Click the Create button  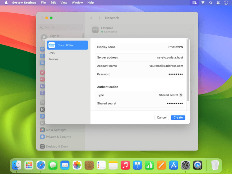[x=178, y=117]
